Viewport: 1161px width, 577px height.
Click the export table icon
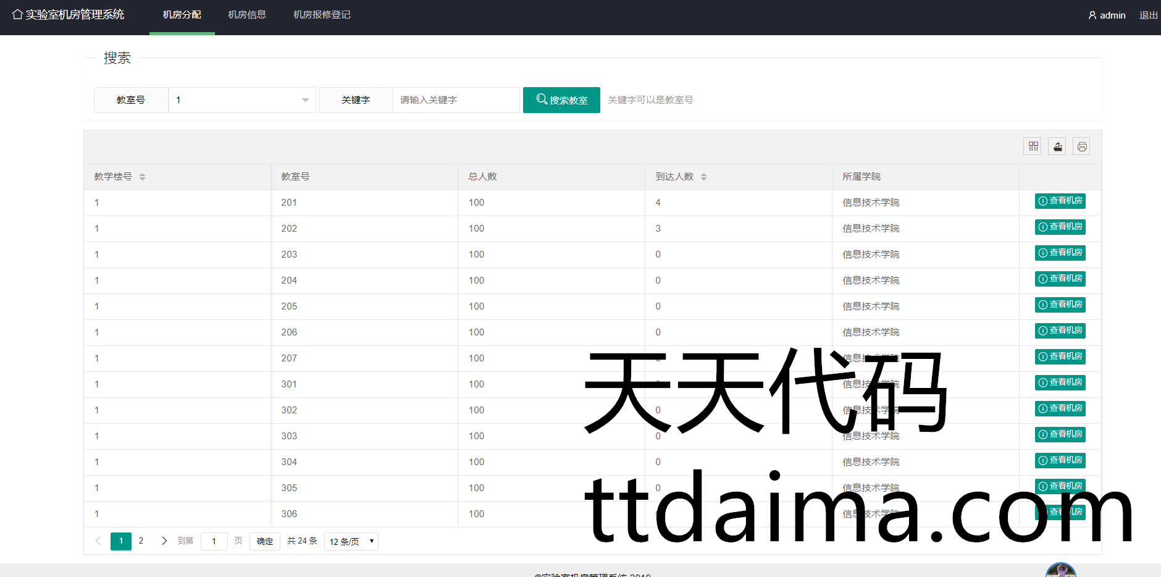tap(1057, 146)
